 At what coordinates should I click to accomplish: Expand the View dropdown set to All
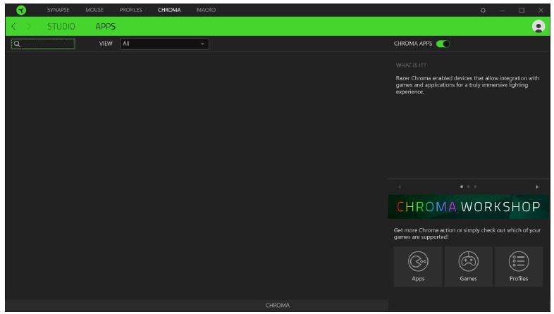tap(165, 44)
